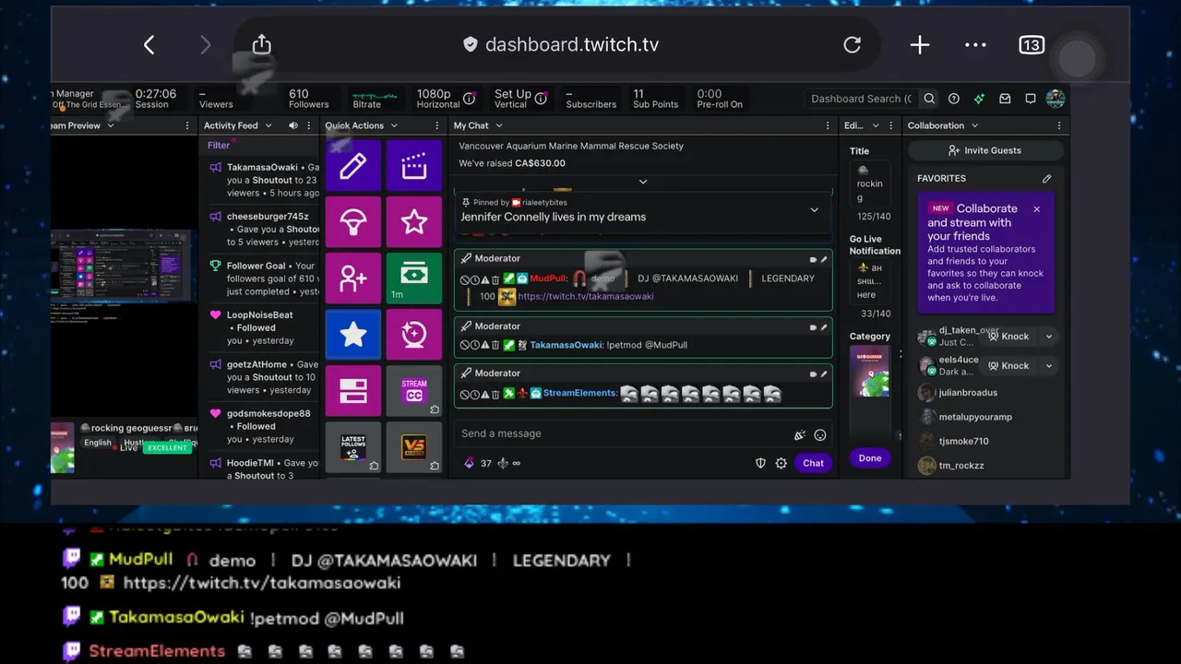Knock on dj_taken_over

pos(1008,337)
